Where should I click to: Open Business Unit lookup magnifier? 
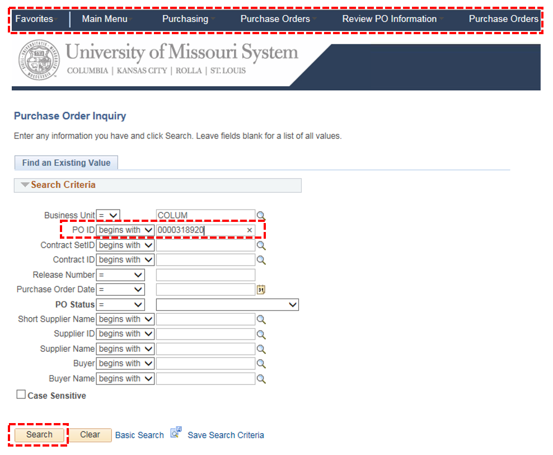pyautogui.click(x=261, y=215)
